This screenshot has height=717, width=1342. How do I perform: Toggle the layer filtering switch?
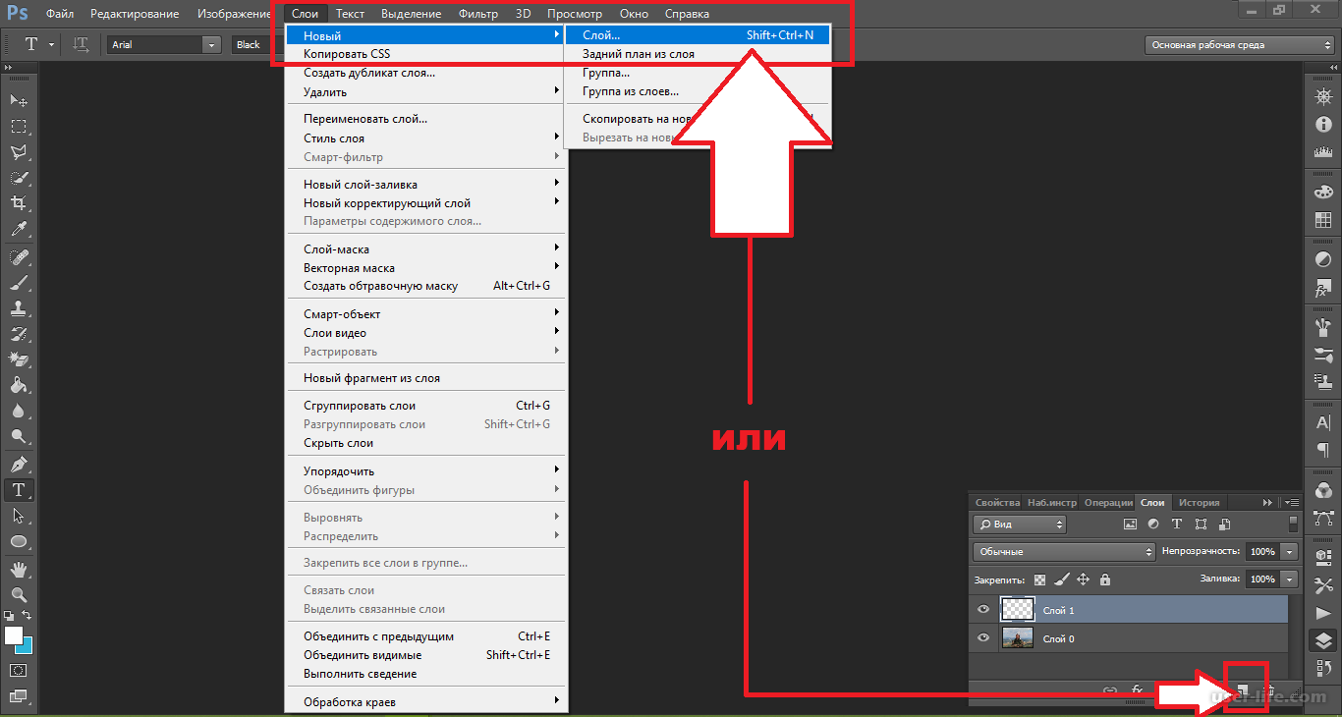point(1293,524)
